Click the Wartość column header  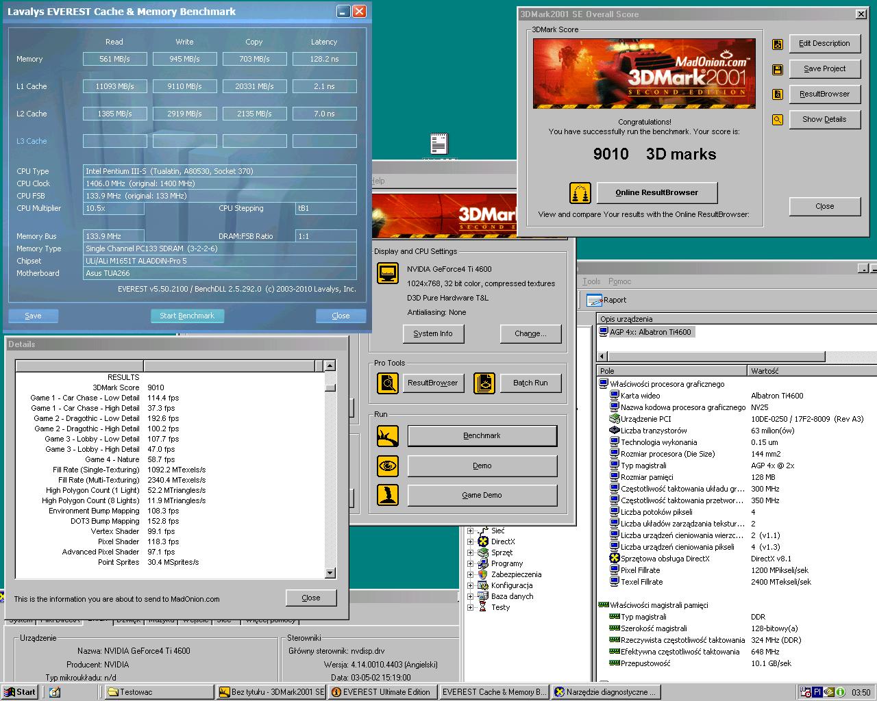[x=812, y=371]
